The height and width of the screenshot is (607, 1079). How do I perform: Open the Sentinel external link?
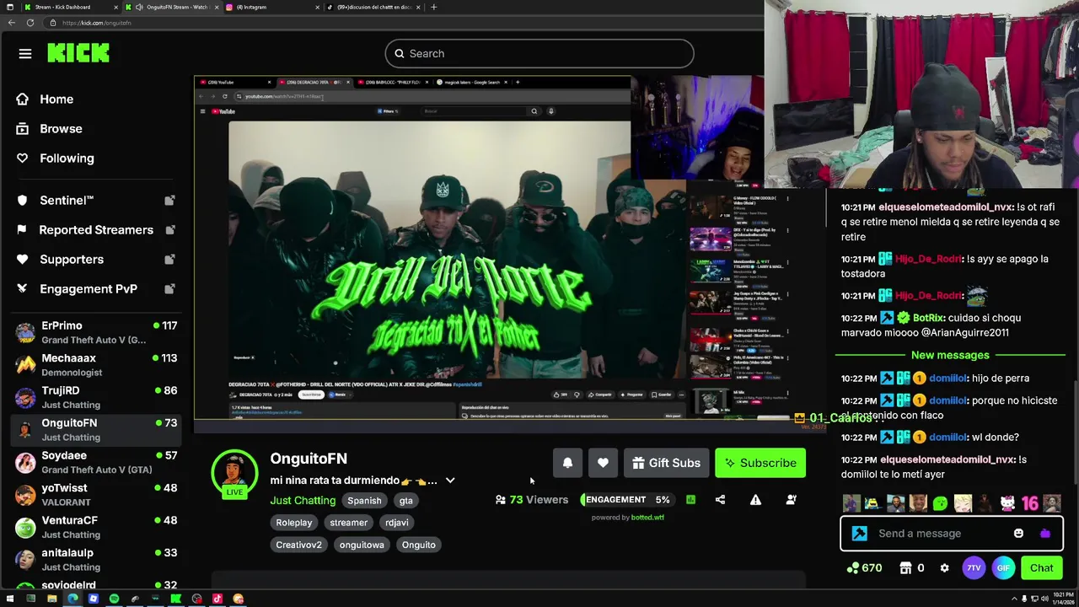click(169, 201)
